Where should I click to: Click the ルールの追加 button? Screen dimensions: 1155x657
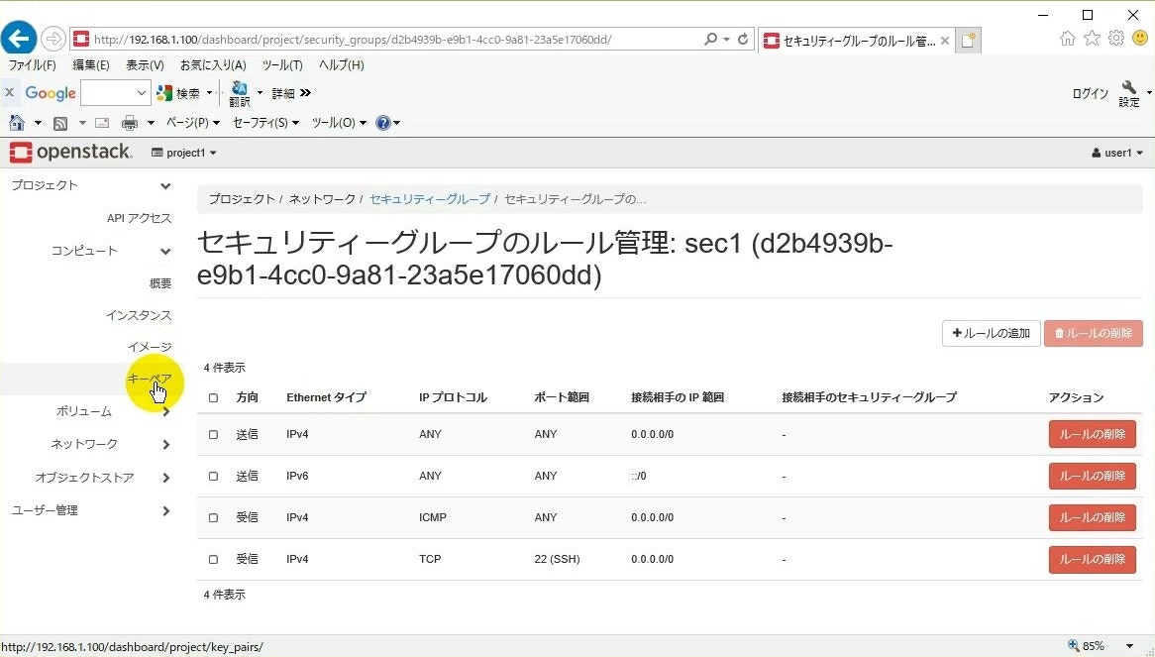coord(991,334)
